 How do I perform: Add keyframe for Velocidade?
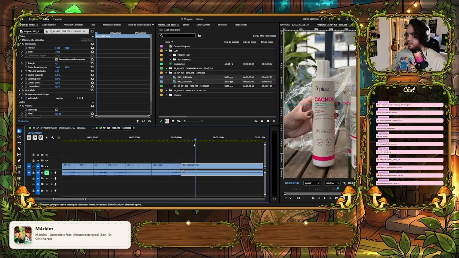(x=80, y=98)
